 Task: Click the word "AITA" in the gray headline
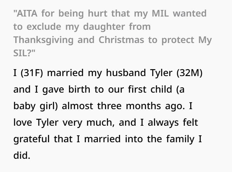27,14
